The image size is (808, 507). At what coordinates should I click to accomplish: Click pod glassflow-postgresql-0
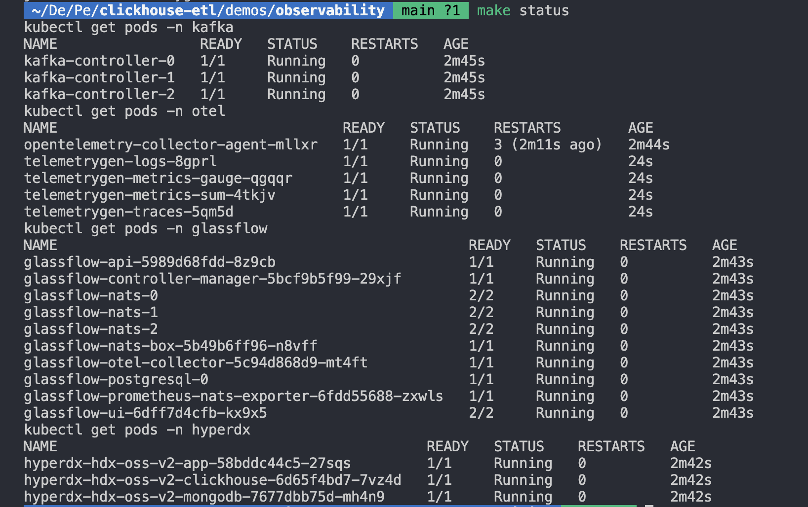click(116, 379)
